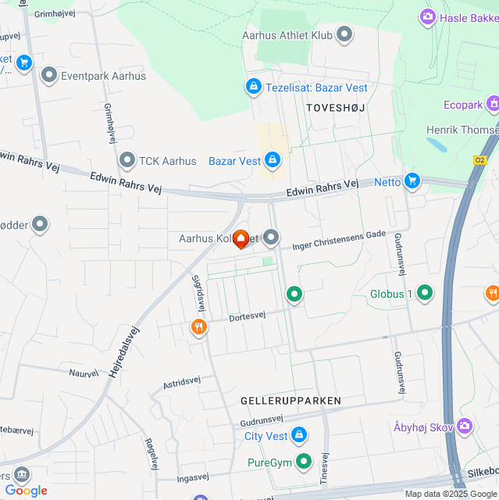Open the Åbyhøj Skov camera pin

point(465,427)
